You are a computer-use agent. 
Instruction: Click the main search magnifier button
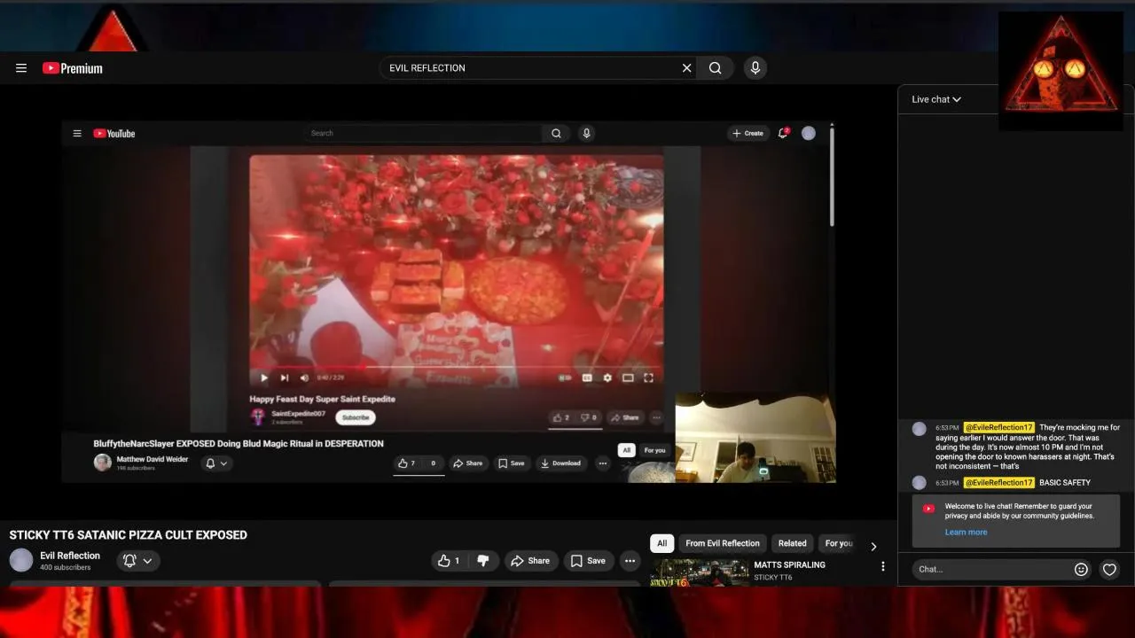[x=715, y=68]
